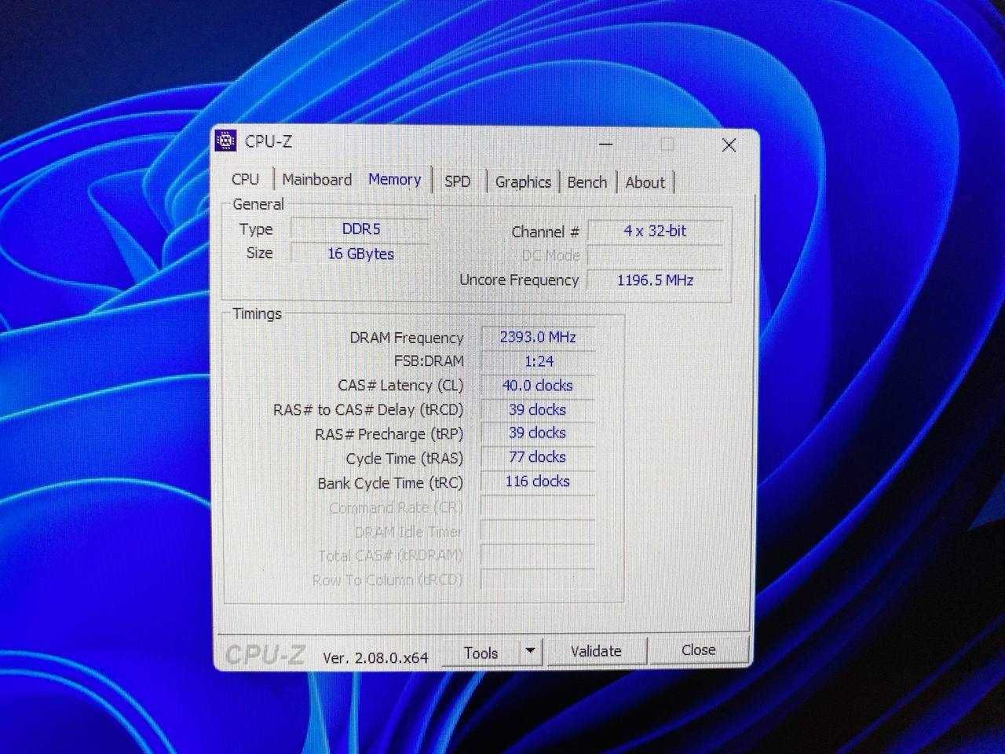Click the DRAM Frequency label

coord(407,338)
